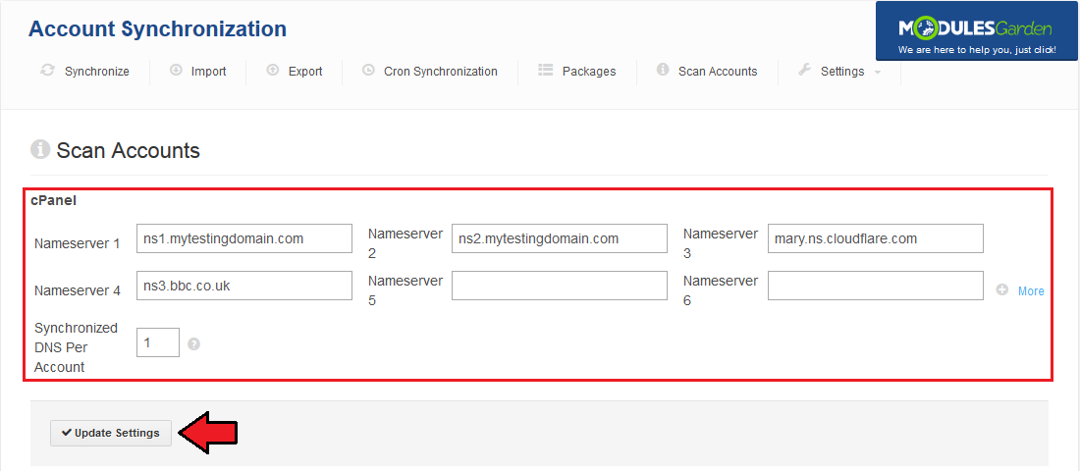The width and height of the screenshot is (1080, 471).
Task: Click the Packages list icon
Action: coord(546,71)
